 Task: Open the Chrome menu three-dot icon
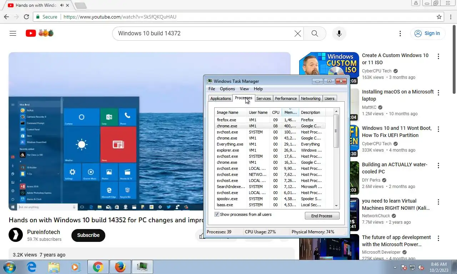click(451, 17)
